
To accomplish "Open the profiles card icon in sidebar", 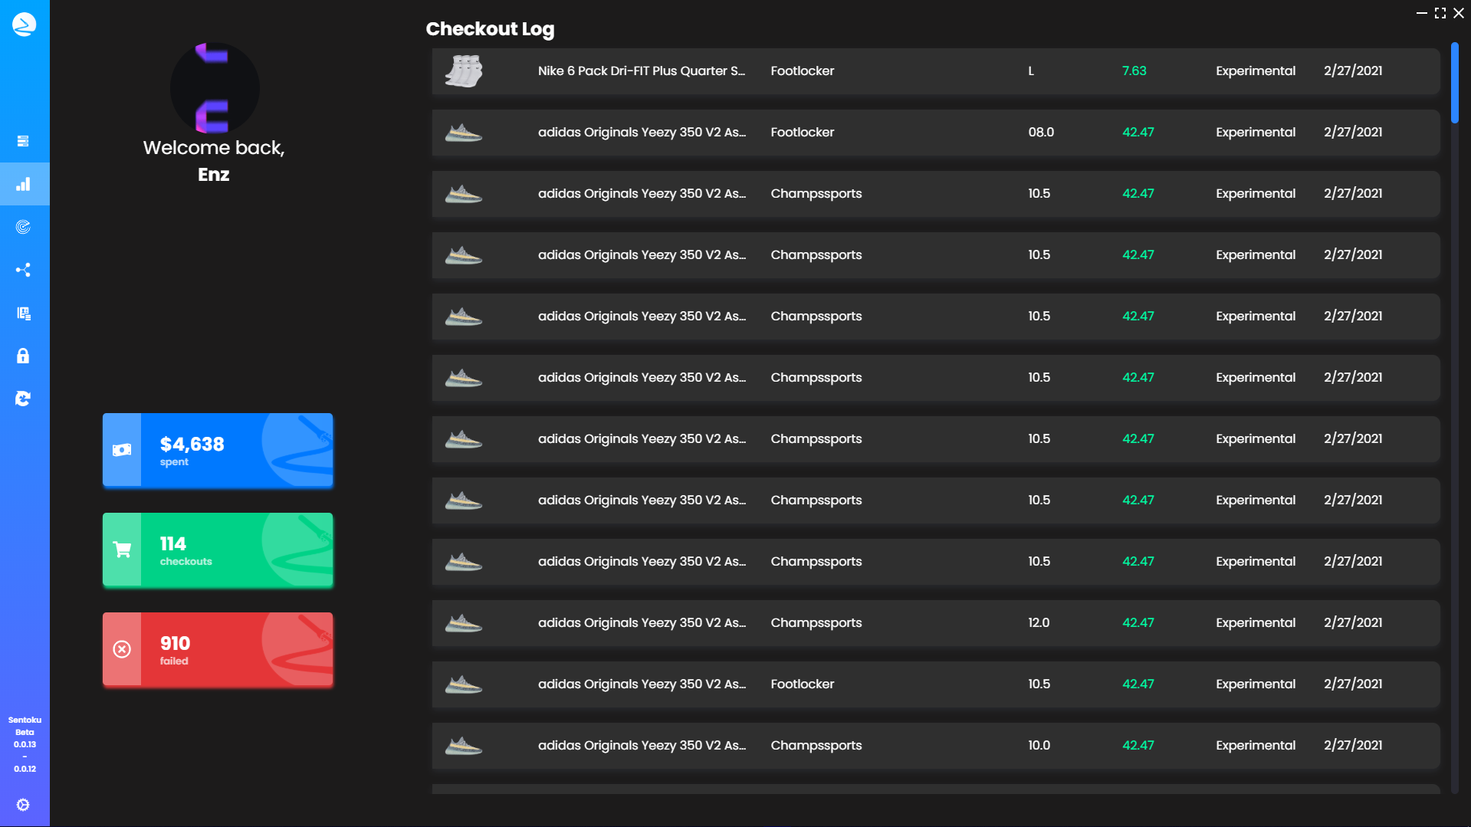I will tap(23, 313).
